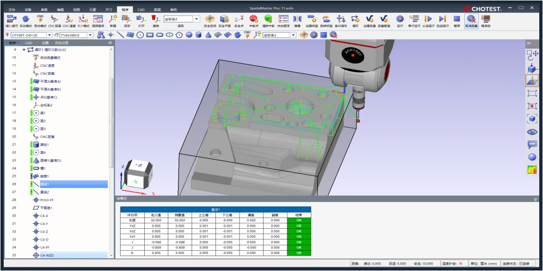Screen dimensions: 543x271
Task: Click 温度补偿 status in status bar
Action: click(452, 264)
